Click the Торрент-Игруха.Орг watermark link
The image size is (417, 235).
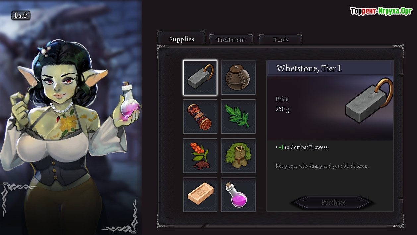coord(381,11)
